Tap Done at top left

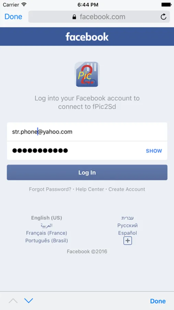point(13,17)
